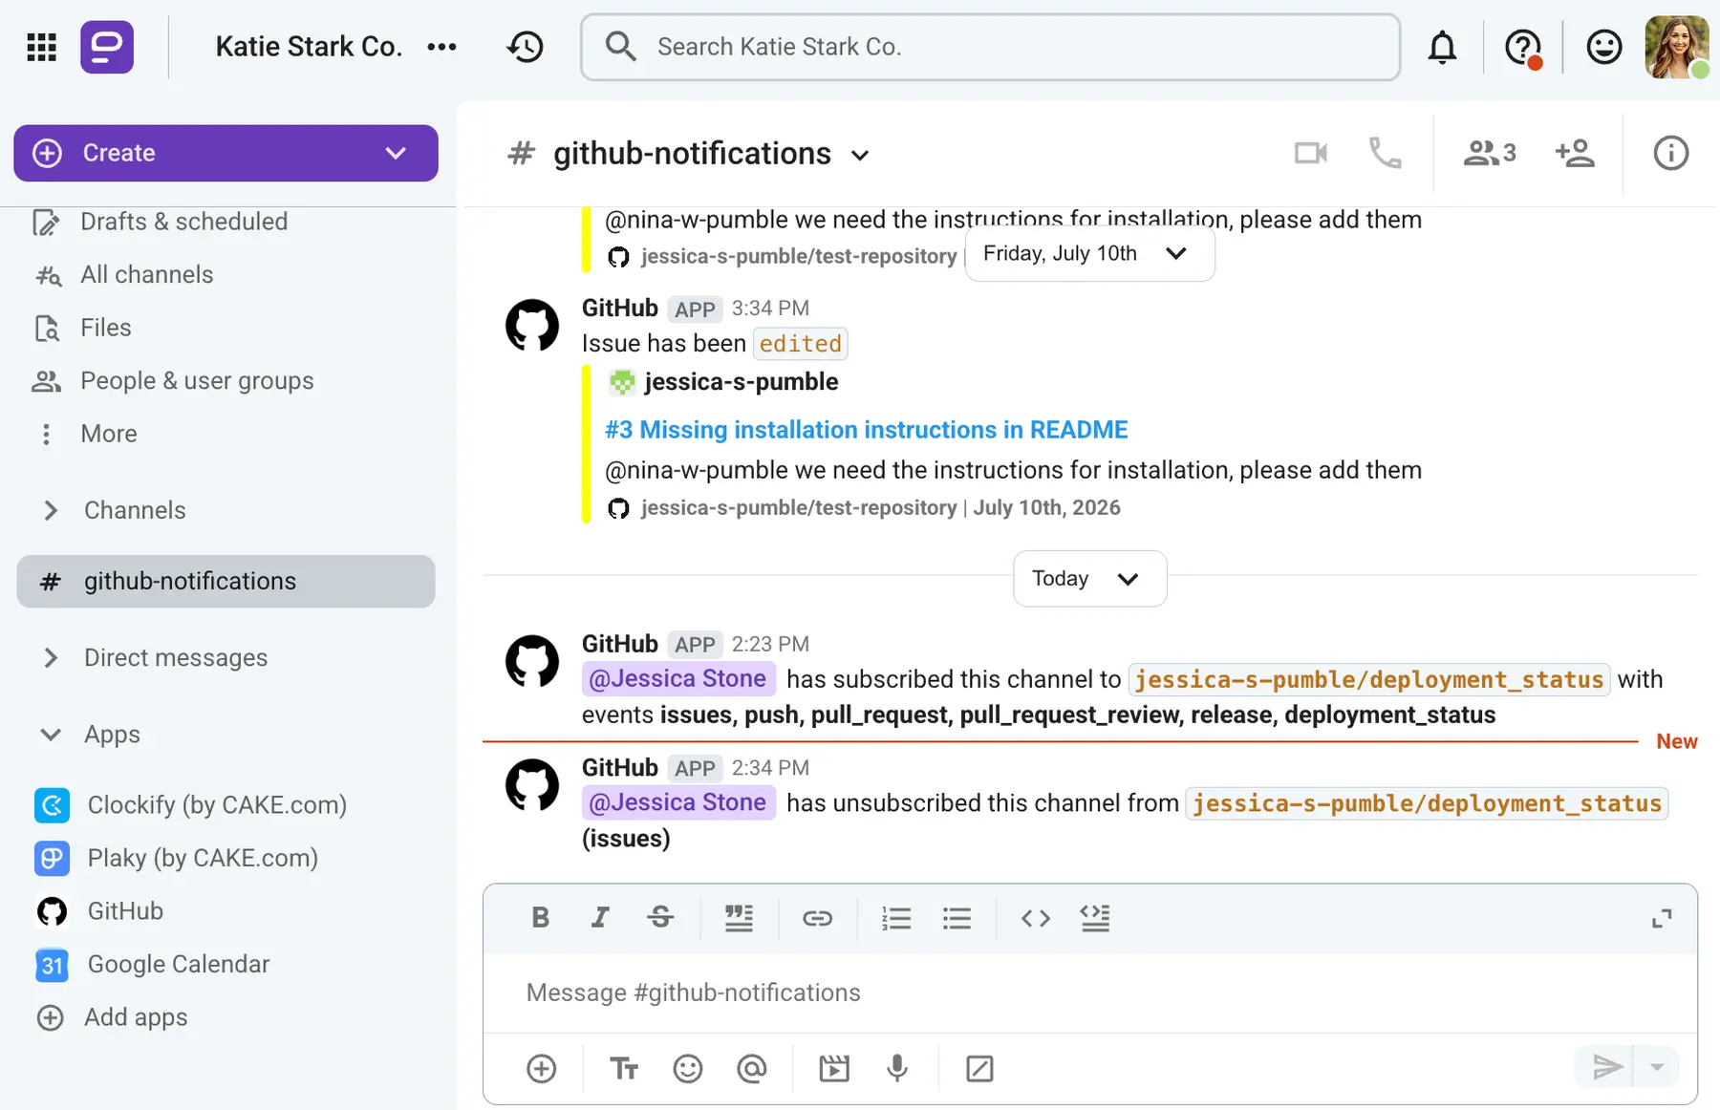Click jessica-s-pumble author name in issue
Viewport: 1720px width, 1110px height.
pyautogui.click(x=742, y=382)
